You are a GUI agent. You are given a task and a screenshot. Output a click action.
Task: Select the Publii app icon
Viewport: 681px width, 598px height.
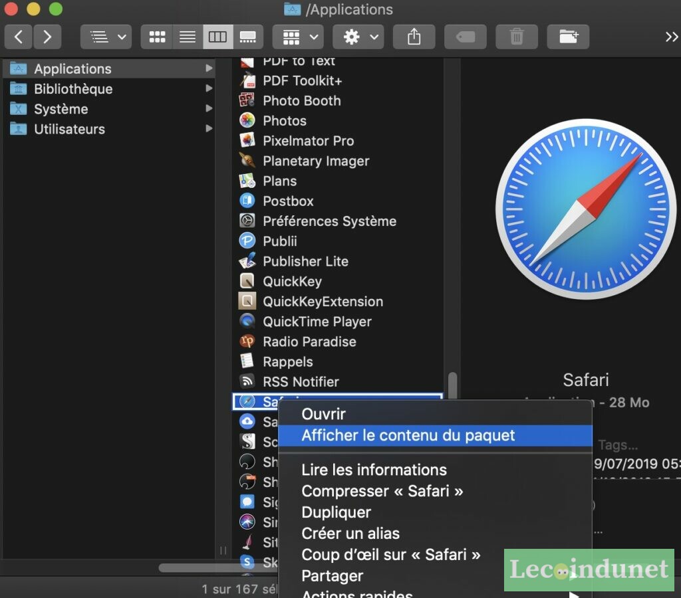click(x=247, y=241)
